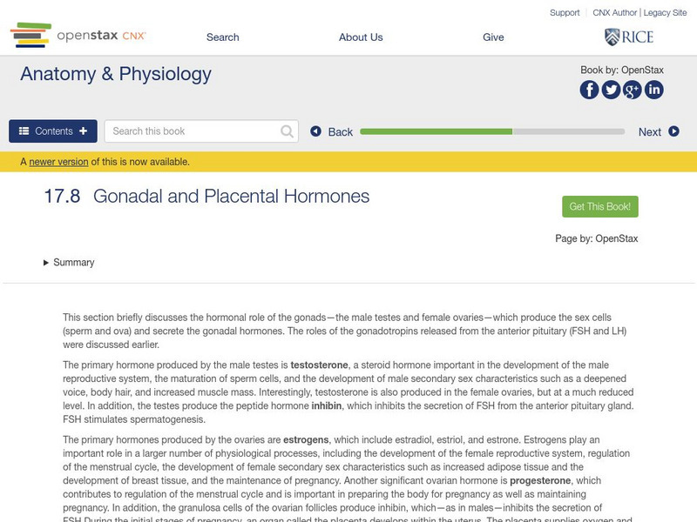Click the Back arrow icon
Image resolution: width=697 pixels, height=522 pixels.
tap(316, 131)
